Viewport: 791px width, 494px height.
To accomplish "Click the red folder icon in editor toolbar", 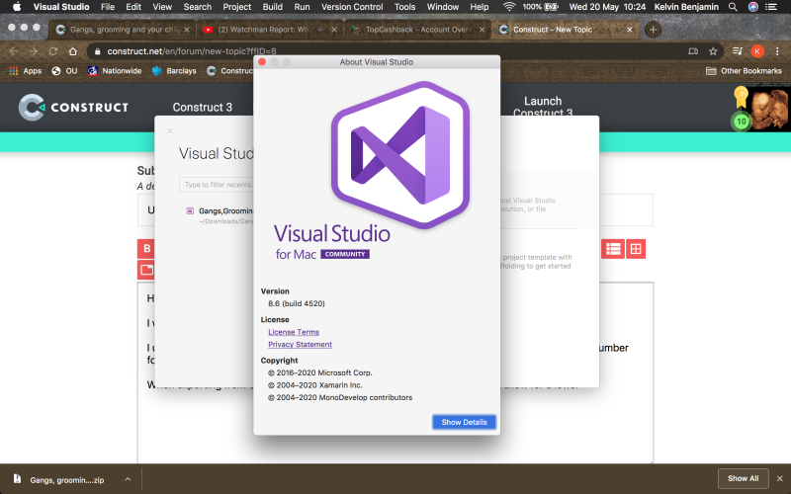I will tap(146, 270).
